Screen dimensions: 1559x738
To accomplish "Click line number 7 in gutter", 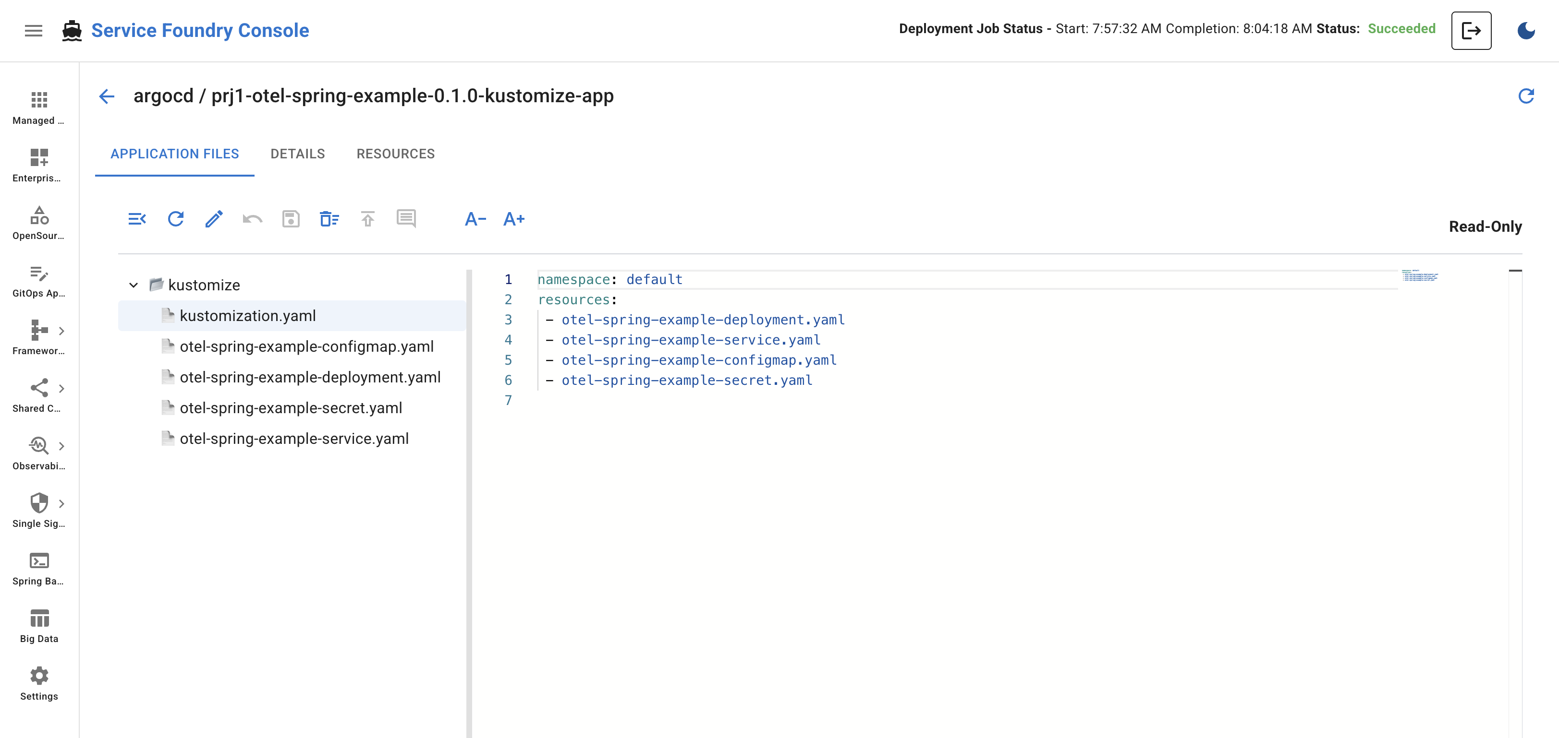I will tap(508, 400).
